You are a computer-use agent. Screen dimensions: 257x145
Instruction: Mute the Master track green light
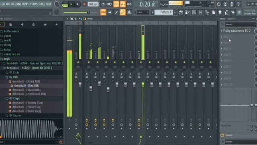coord(78,62)
